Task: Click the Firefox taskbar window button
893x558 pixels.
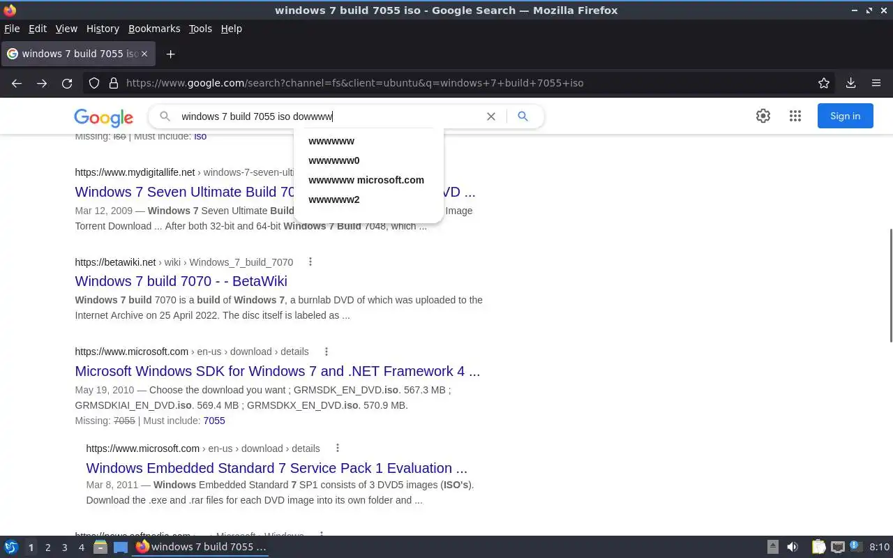Action: point(202,547)
